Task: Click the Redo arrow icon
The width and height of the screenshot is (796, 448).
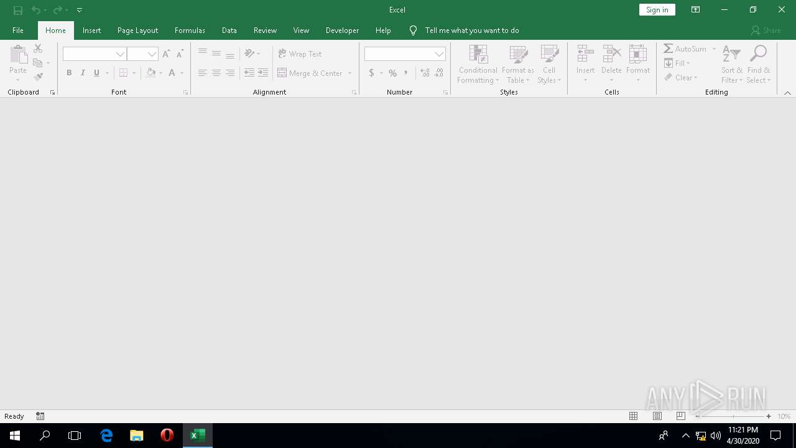Action: 57,10
